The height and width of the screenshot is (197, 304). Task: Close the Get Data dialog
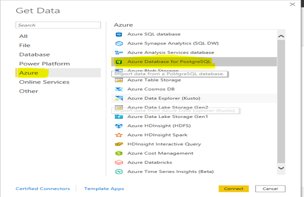pos(292,4)
